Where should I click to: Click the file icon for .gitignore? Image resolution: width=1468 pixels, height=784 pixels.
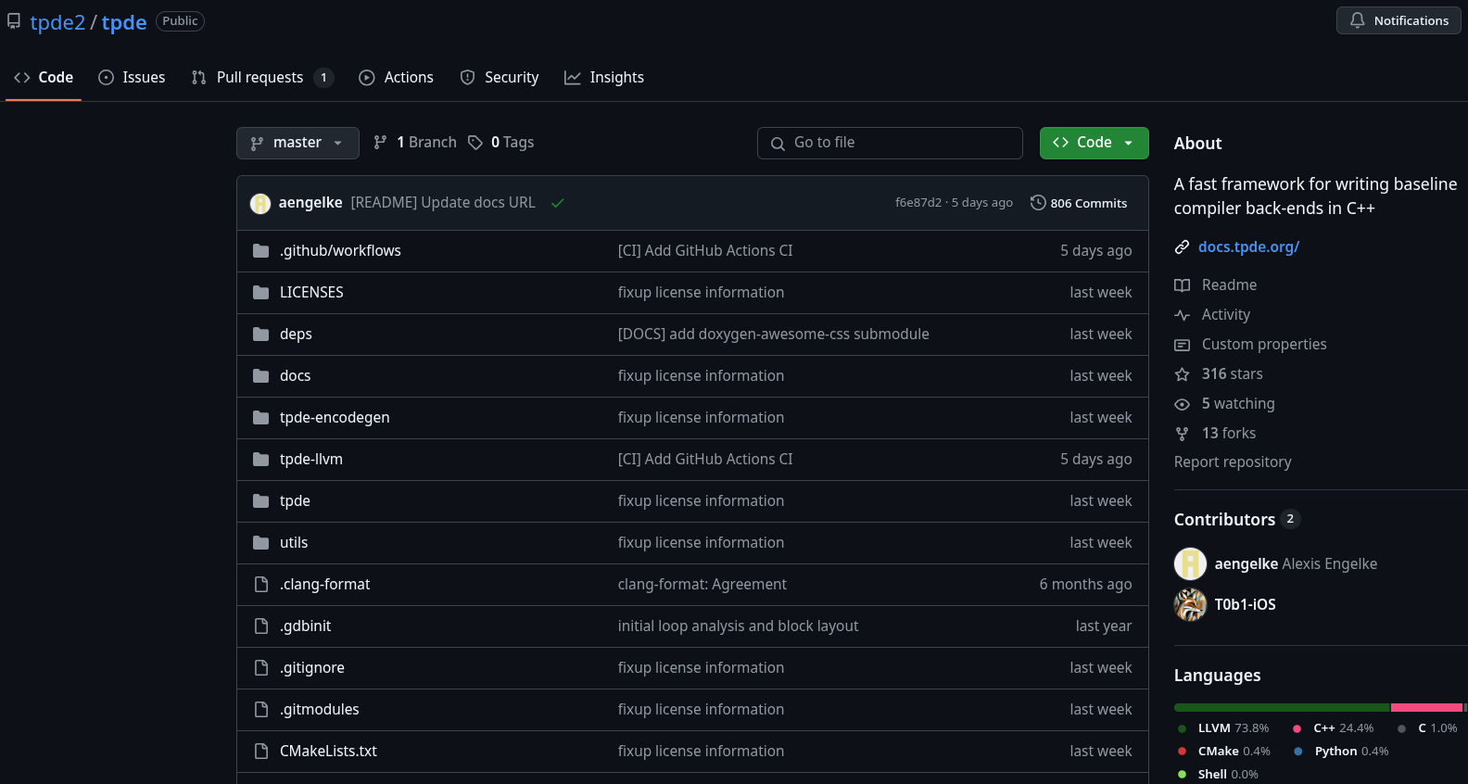pos(261,668)
